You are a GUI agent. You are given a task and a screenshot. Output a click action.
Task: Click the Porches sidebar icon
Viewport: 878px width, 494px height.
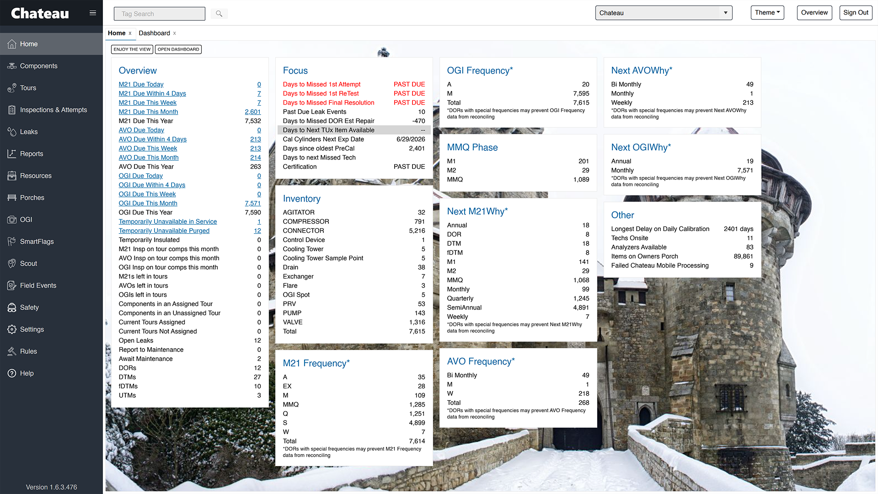[12, 198]
